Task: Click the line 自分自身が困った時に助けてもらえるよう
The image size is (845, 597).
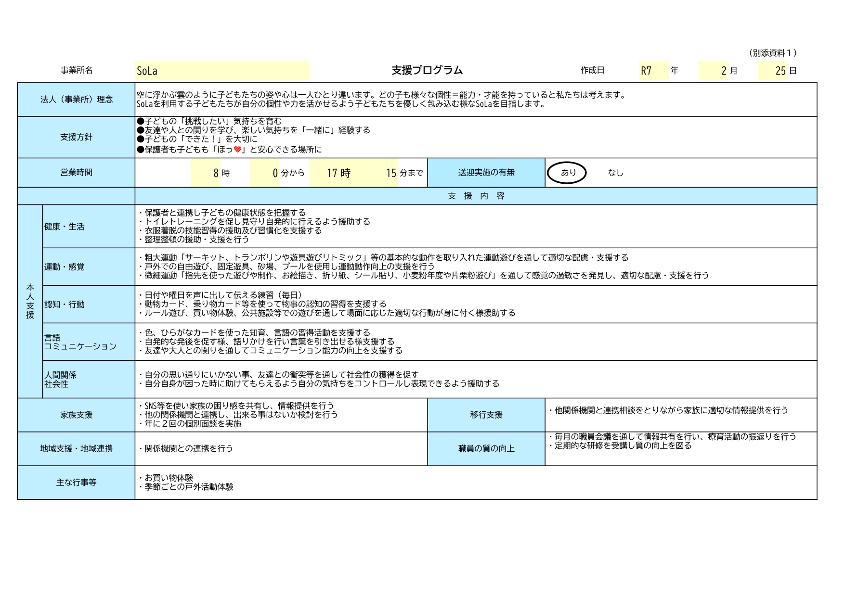Action: [x=318, y=384]
